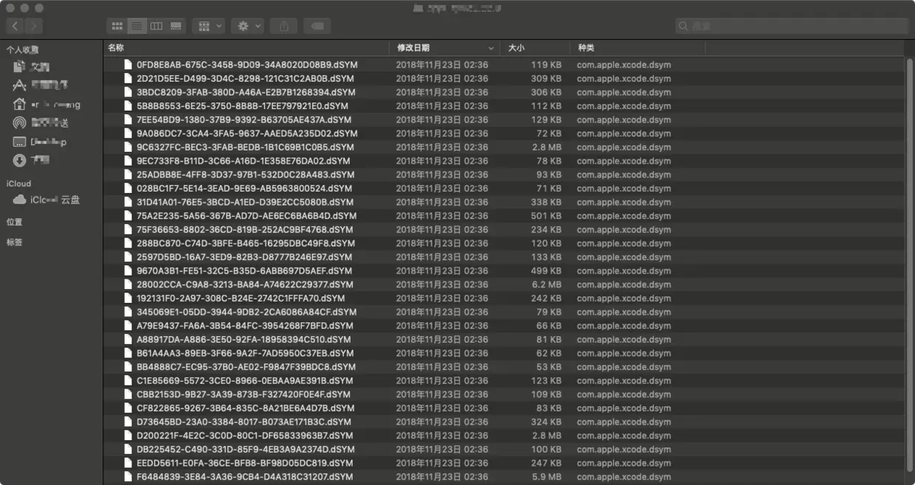Switch to icon view
The height and width of the screenshot is (485, 915).
[x=117, y=26]
